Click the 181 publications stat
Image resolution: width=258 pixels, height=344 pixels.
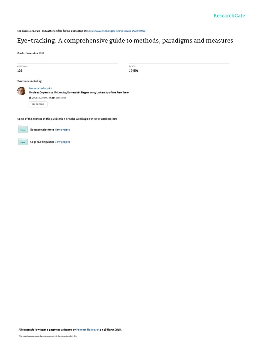click(38, 98)
